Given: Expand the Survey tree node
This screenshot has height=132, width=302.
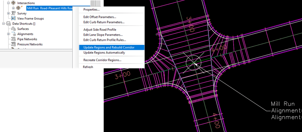Looking at the screenshot, I should [8, 13].
